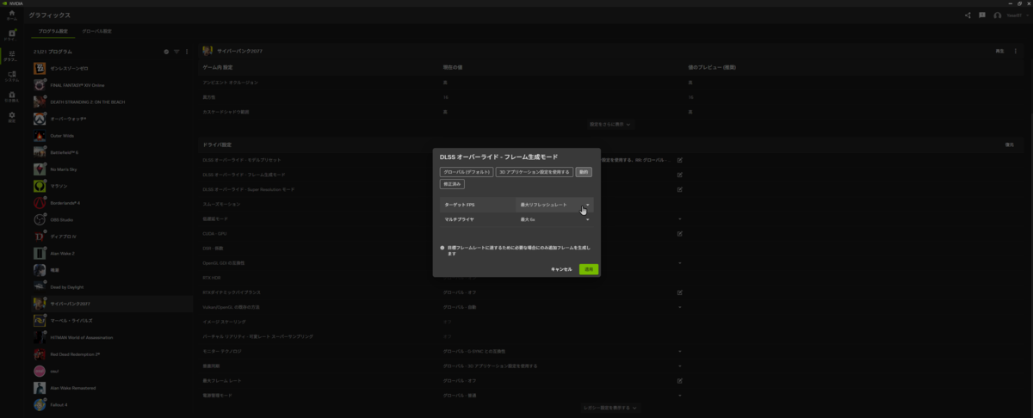Select Red Dead Redemption 2 row
Screen dimensions: 1033x418
point(112,353)
